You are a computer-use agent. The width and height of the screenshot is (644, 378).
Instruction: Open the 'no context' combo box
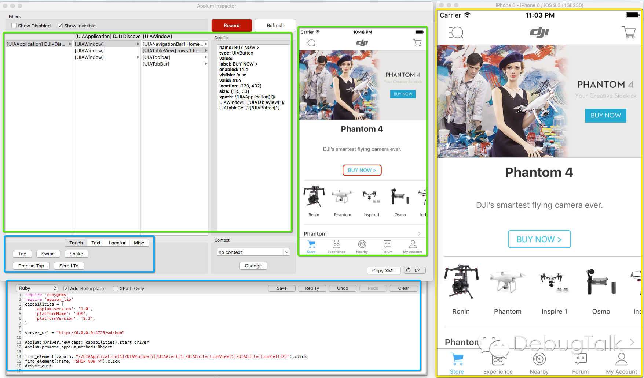253,252
